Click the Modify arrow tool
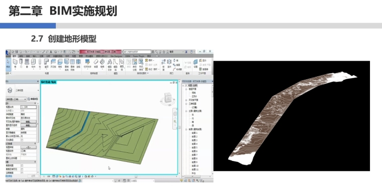Viewport: 382px width, 194px height. click(x=8, y=63)
